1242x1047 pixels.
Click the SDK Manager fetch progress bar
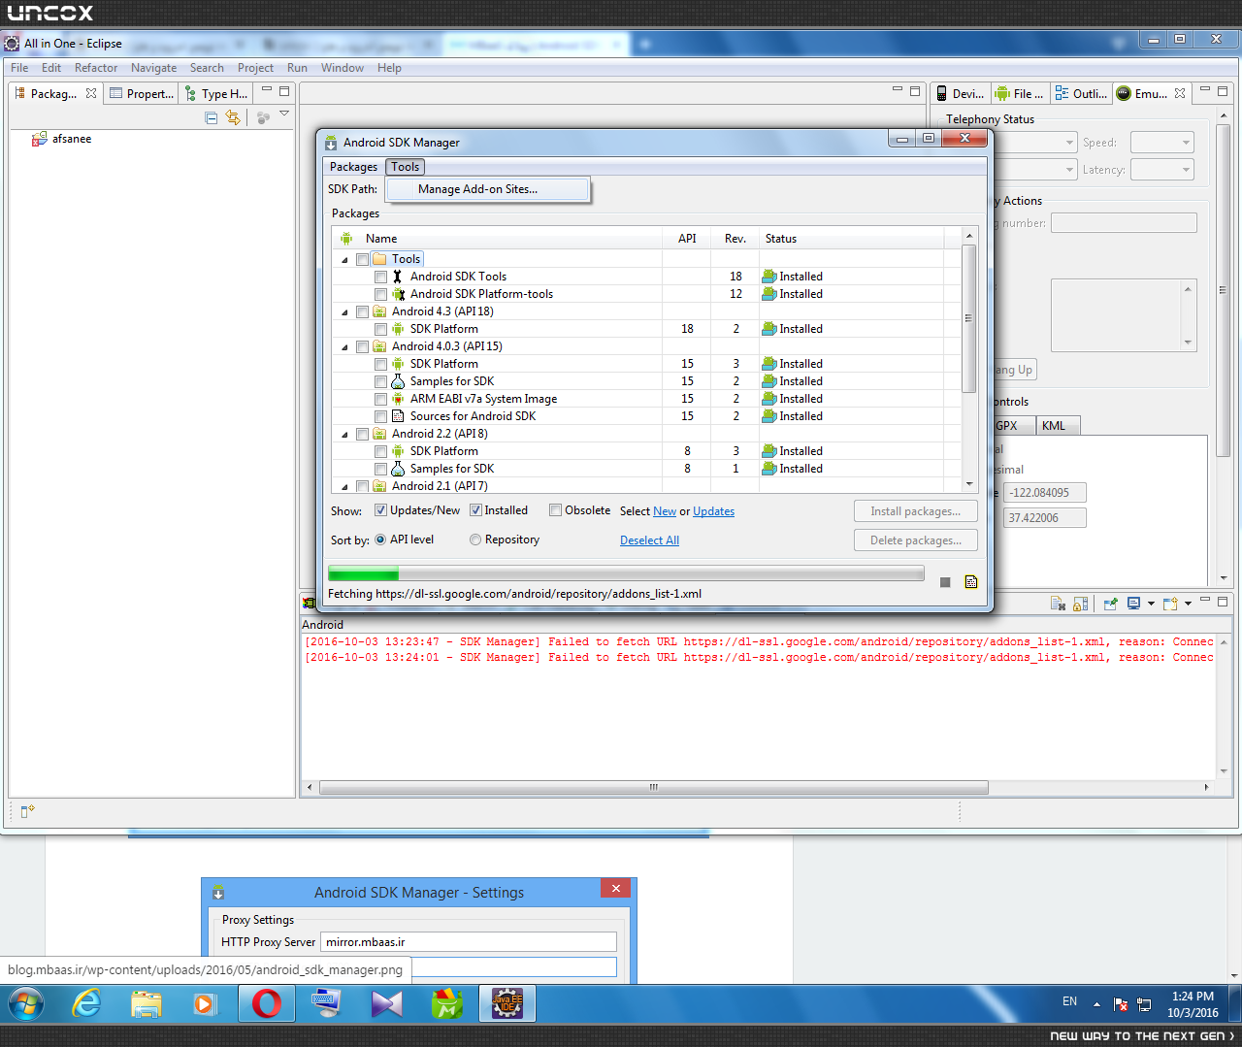626,573
